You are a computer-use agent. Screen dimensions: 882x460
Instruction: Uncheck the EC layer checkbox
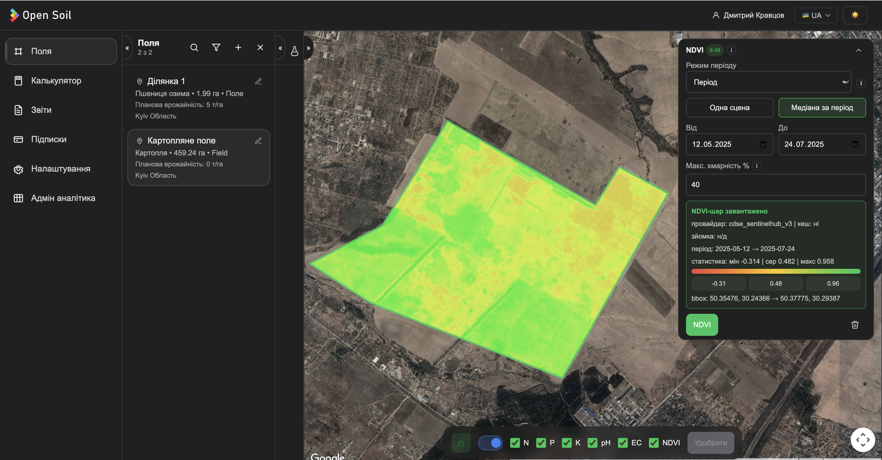coord(623,443)
